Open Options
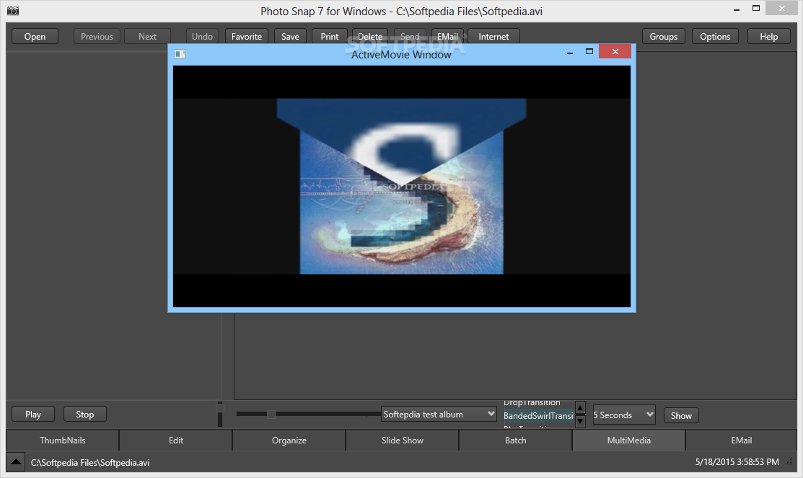Viewport: 803px width, 478px height. coord(715,36)
